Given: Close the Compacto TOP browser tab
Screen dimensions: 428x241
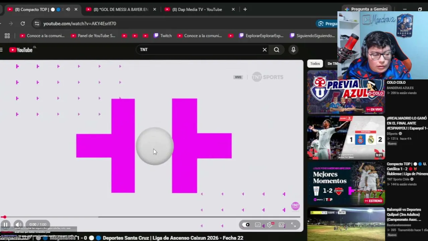Looking at the screenshot, I should pos(76,9).
